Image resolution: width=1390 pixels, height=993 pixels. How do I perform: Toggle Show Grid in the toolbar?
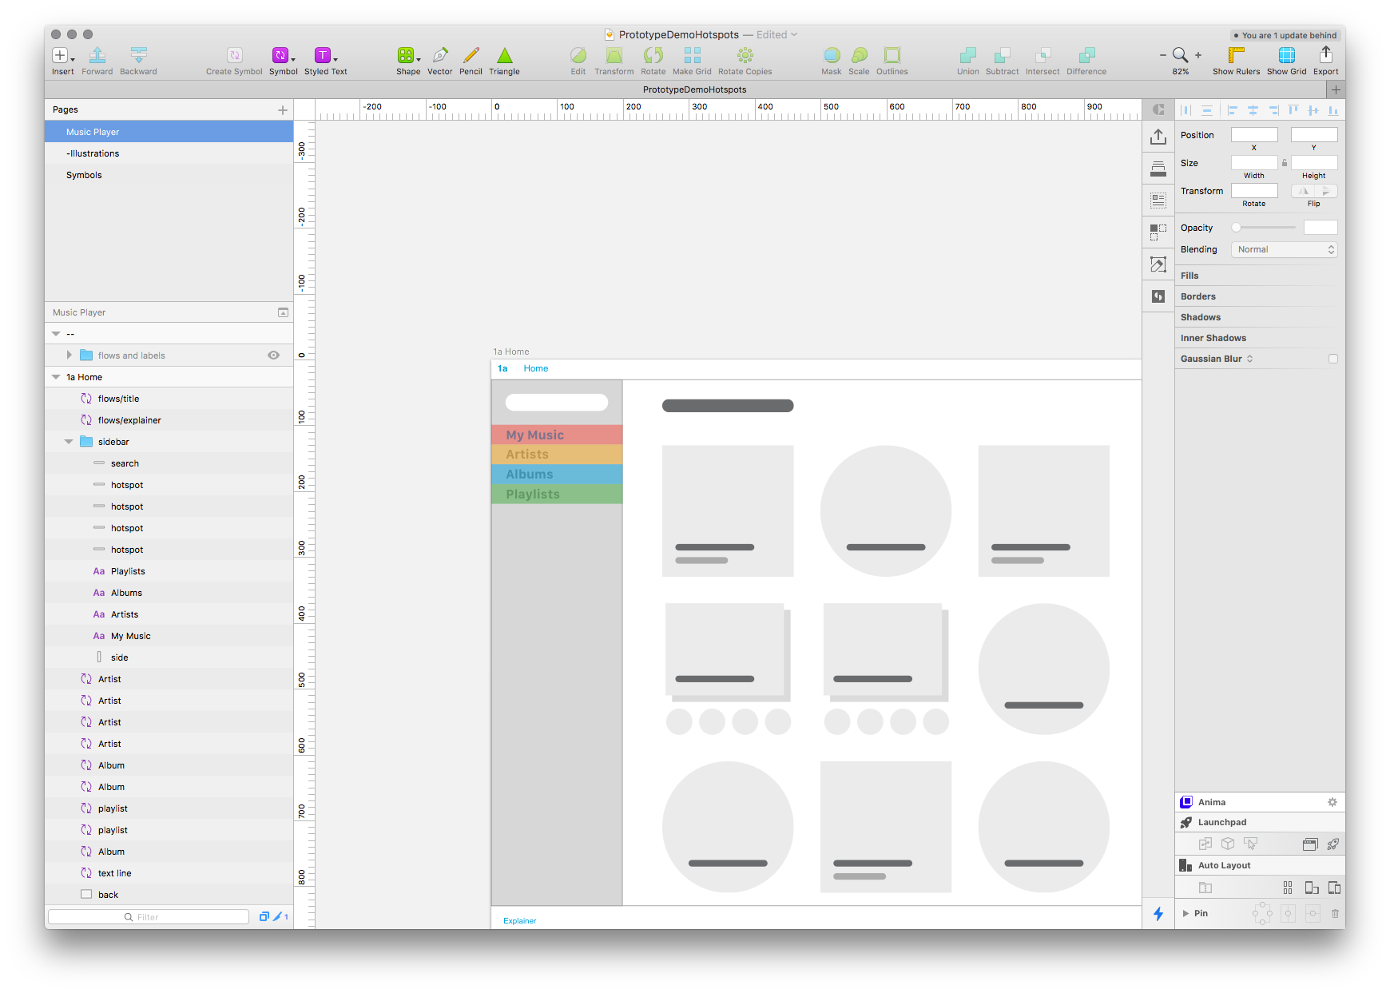pos(1286,56)
